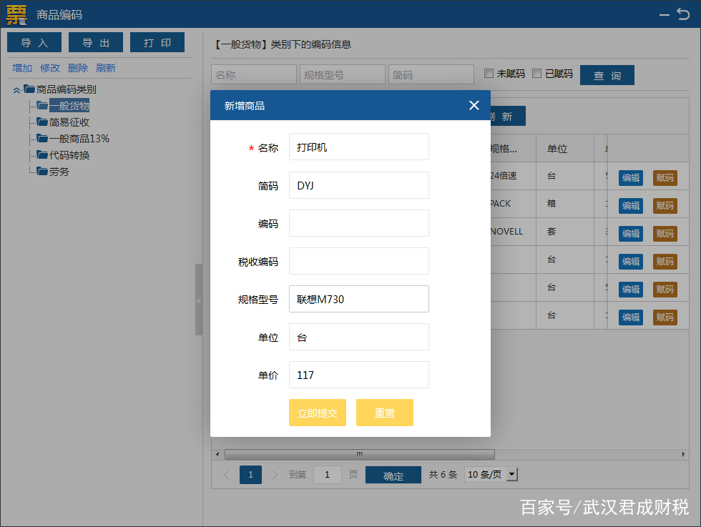Click the 导入 import button
This screenshot has width=701, height=527.
(34, 42)
